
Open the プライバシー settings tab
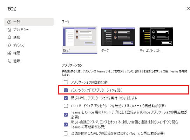click(x=29, y=30)
